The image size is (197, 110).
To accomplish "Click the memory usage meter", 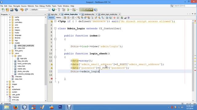I will [86, 9].
